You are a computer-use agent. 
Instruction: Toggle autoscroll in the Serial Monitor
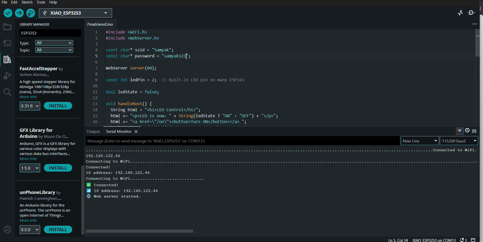[460, 131]
